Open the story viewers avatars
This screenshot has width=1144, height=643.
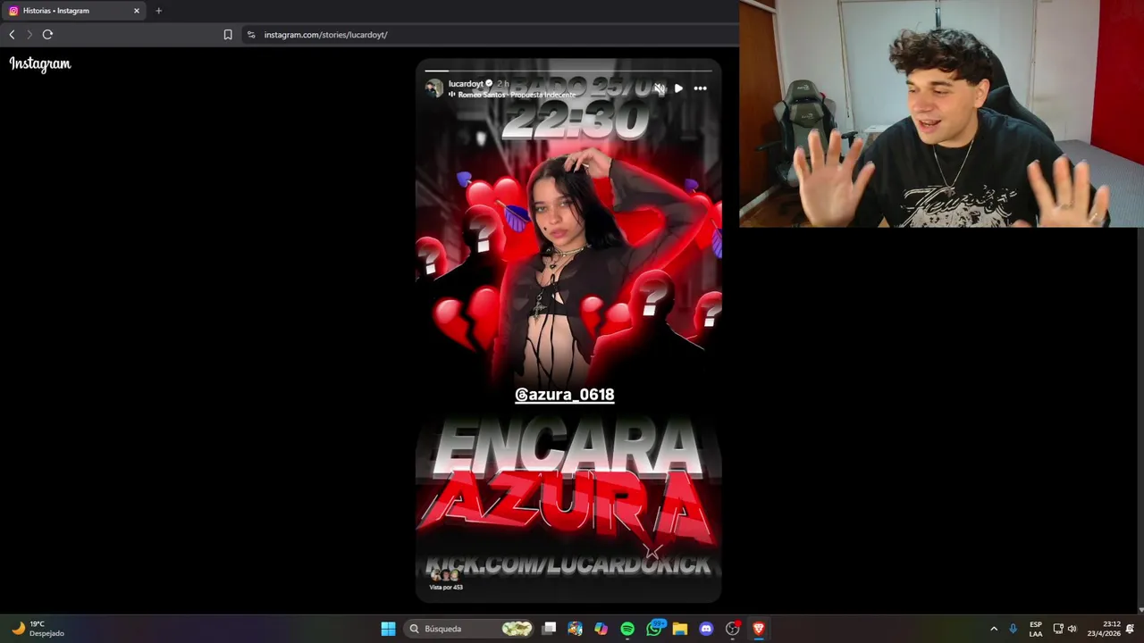coord(444,576)
